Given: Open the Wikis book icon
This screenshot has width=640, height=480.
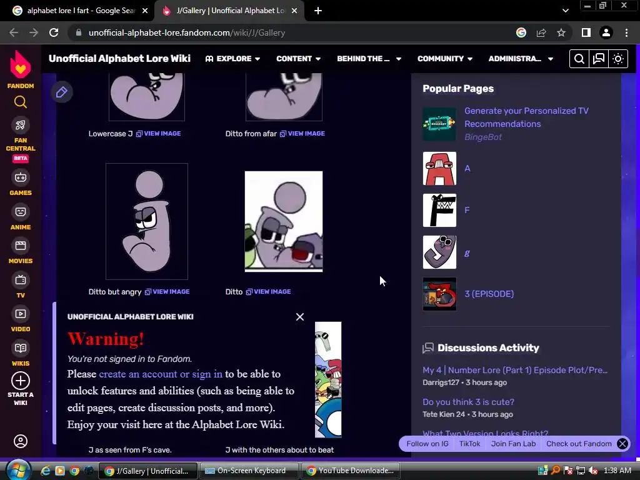Looking at the screenshot, I should (21, 348).
